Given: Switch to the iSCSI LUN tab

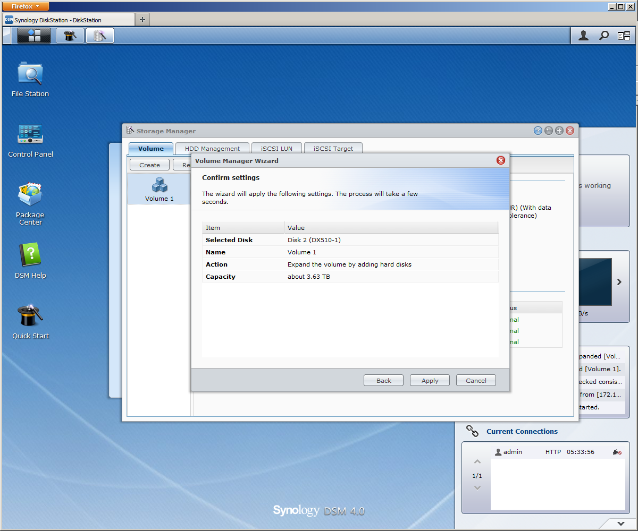Looking at the screenshot, I should pos(276,149).
